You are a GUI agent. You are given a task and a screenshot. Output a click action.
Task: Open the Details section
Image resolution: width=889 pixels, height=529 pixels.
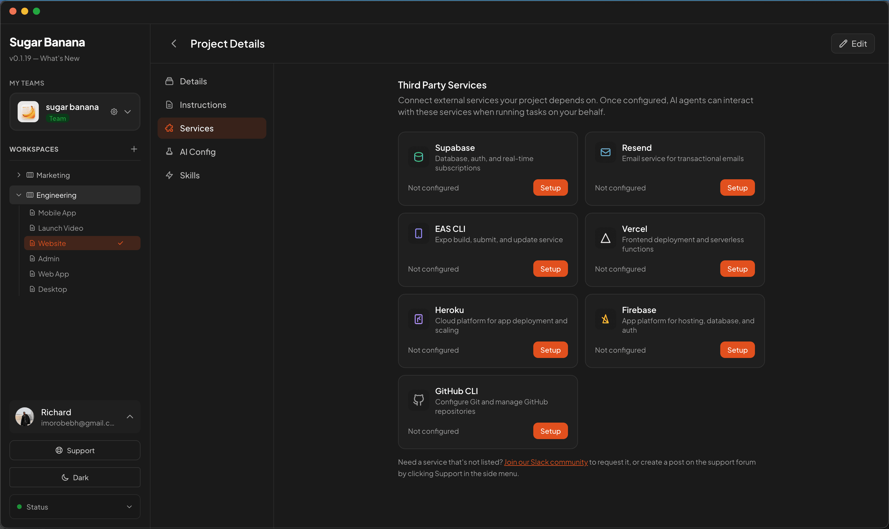point(212,81)
